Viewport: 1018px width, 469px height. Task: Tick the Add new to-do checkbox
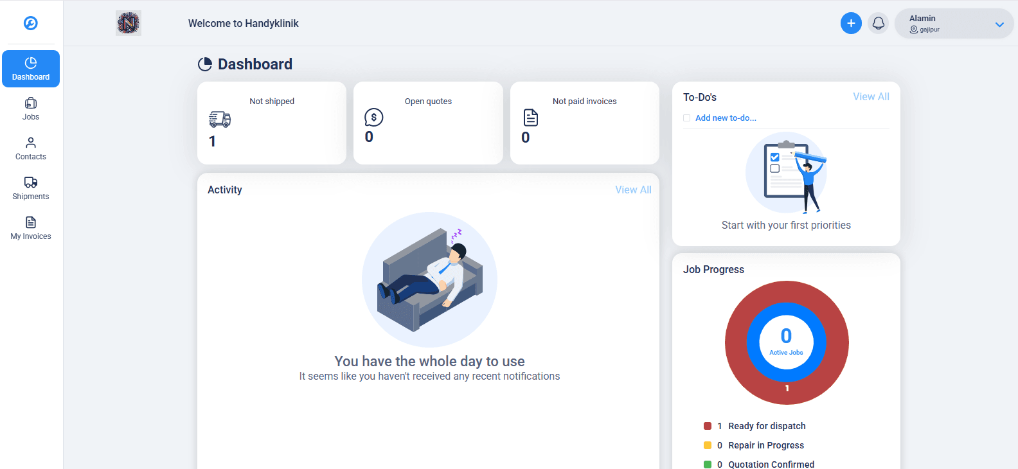coord(687,118)
